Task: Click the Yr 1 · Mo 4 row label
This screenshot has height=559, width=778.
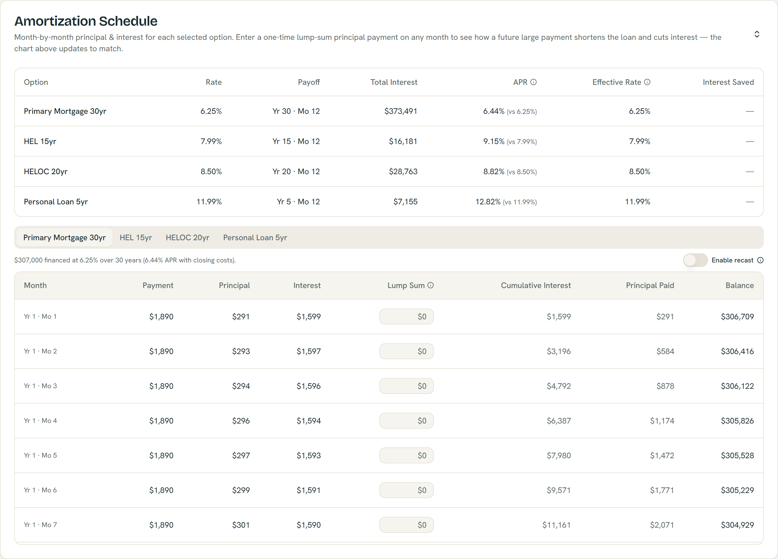Action: pos(40,421)
